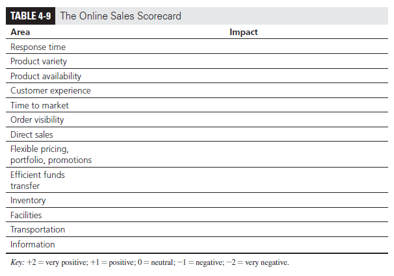Click the Key legend text below table
Viewport: 394px width, 276px height.
pos(149,262)
